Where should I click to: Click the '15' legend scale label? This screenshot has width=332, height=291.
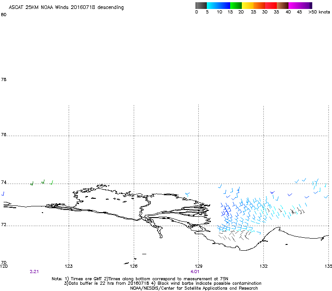tap(230, 12)
